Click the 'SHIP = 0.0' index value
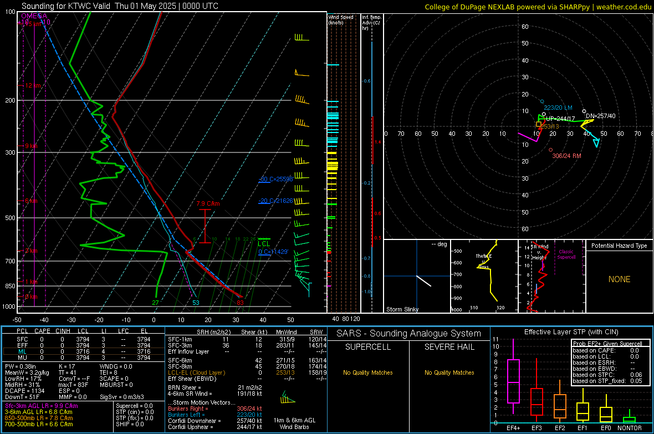654x434 pixels. [x=130, y=424]
